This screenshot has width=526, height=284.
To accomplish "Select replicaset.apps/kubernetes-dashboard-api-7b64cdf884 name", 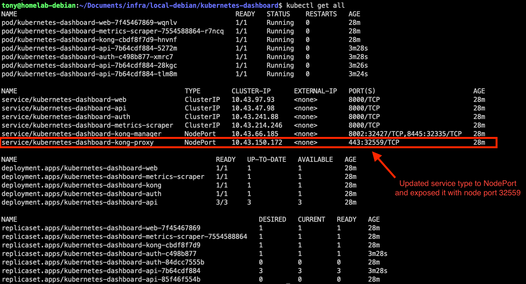I will 101,271.
